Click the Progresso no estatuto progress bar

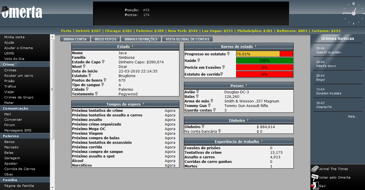click(x=264, y=54)
